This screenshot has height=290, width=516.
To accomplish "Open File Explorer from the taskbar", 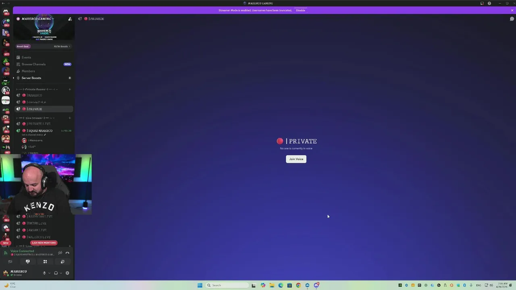I will [272, 285].
